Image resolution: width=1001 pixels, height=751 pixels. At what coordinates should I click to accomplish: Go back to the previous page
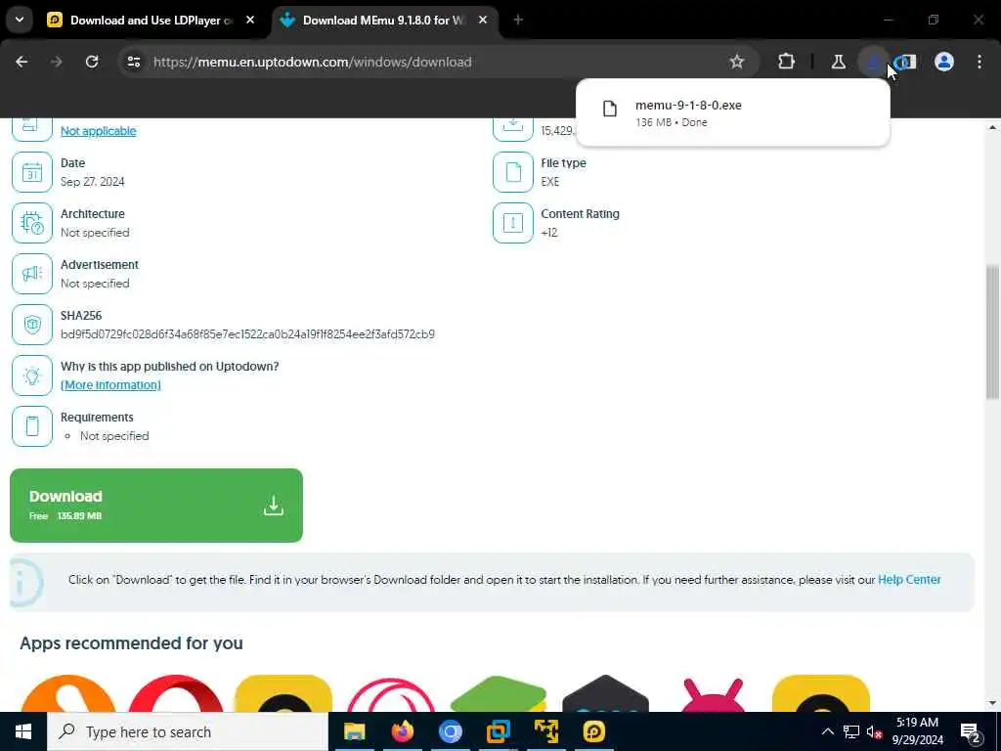[x=22, y=62]
